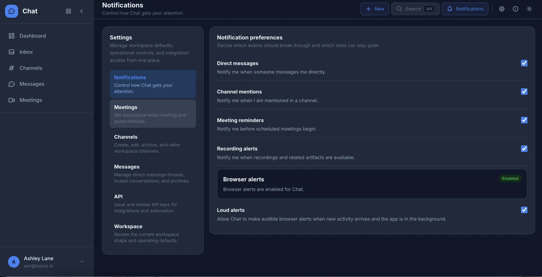Click the Meetings camera icon in sidebar
This screenshot has height=277, width=542.
point(12,100)
